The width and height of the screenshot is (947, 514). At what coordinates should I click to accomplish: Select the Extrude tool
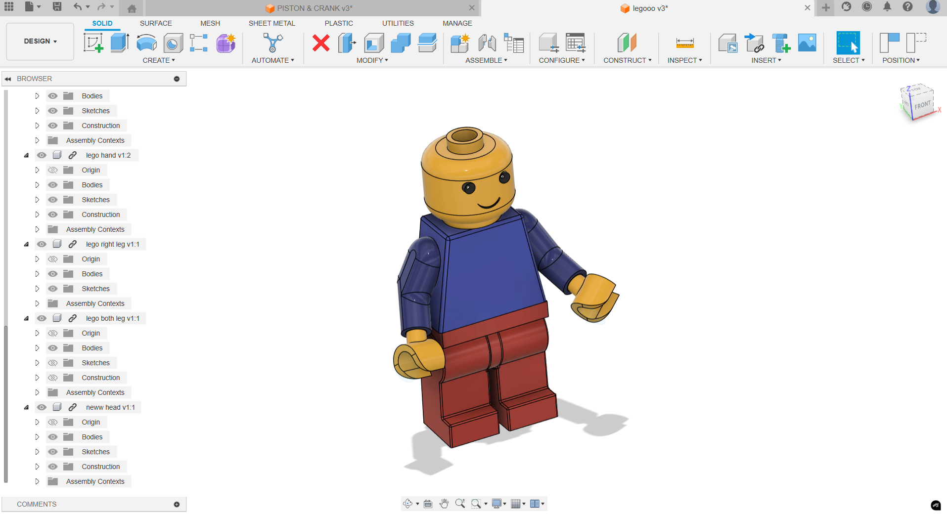coord(120,43)
